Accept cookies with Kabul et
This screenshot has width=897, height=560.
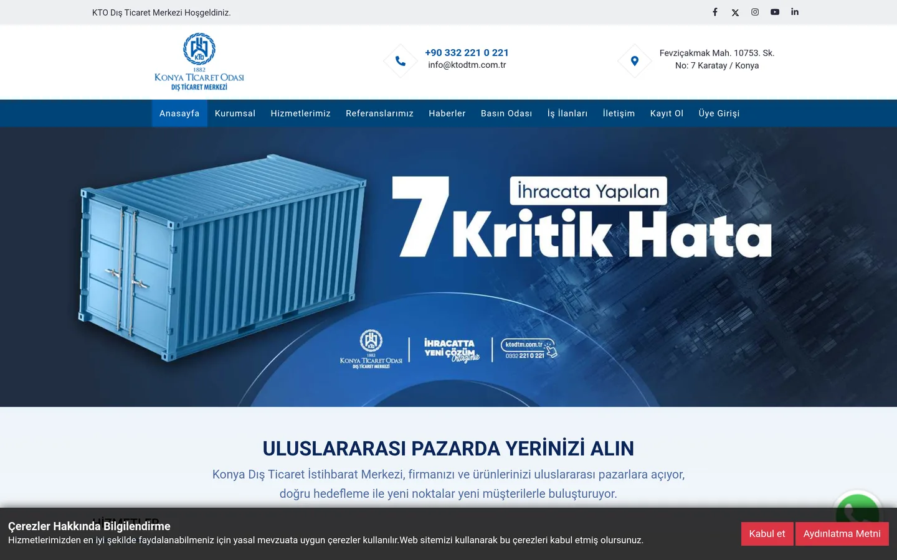click(x=767, y=534)
